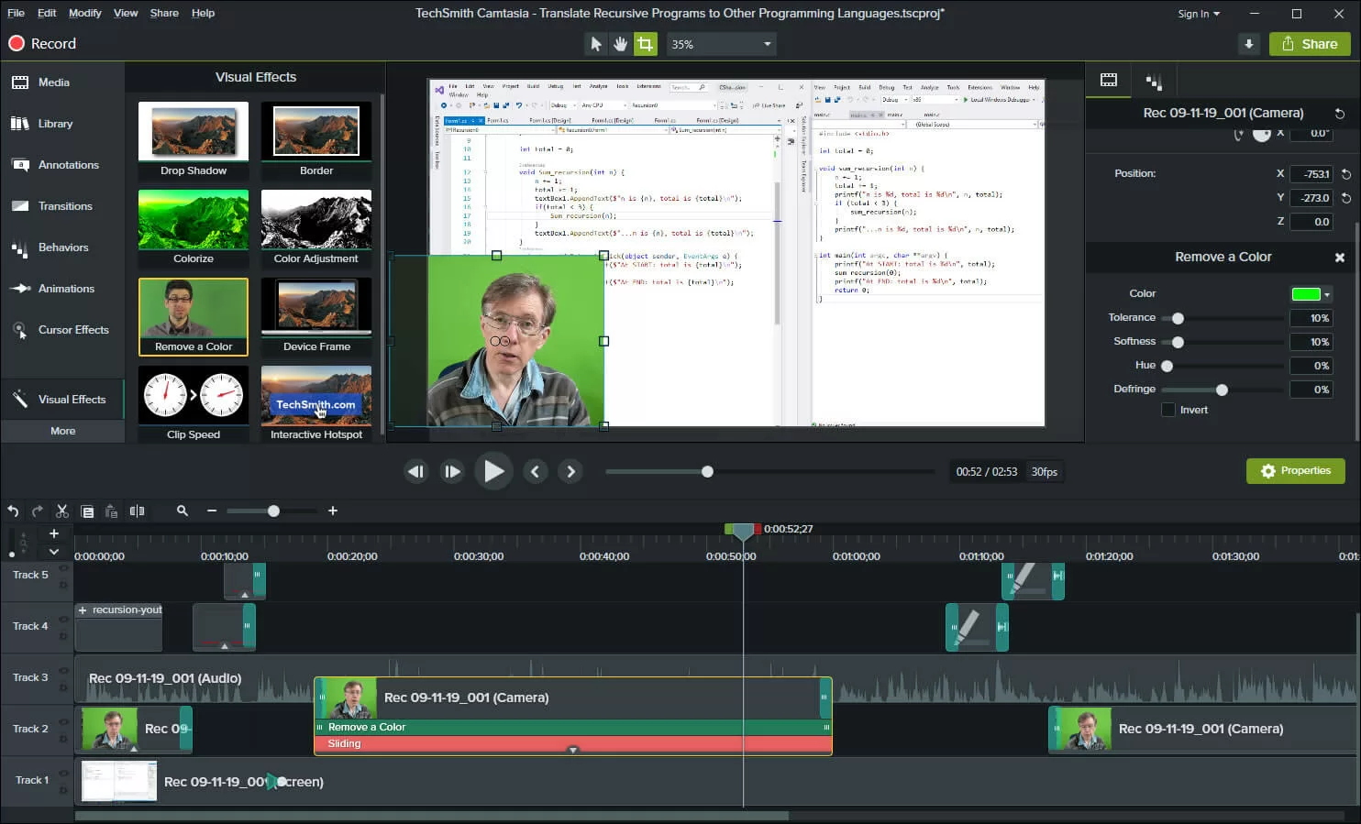The image size is (1361, 824).
Task: Switch to the Edit arrow tool
Action: coord(595,43)
